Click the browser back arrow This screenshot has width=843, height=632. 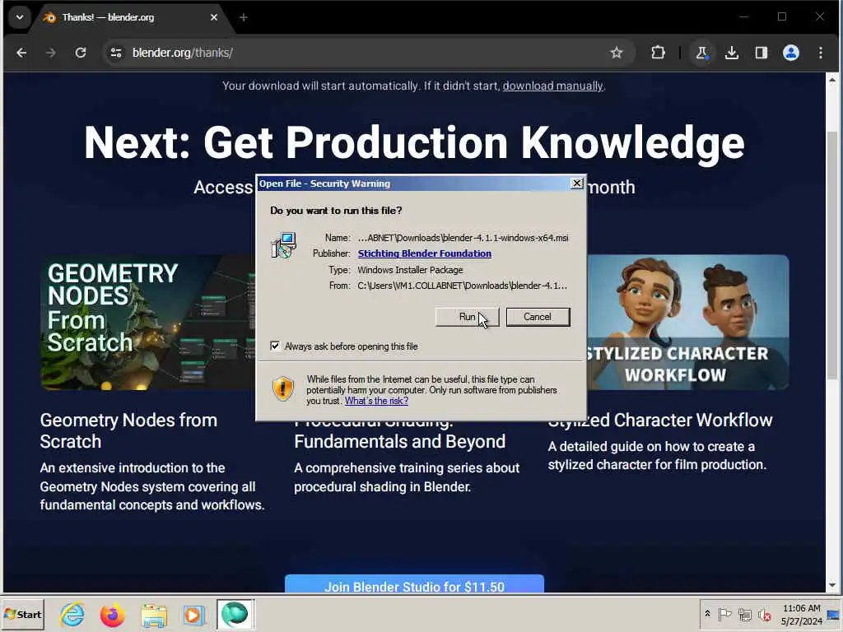click(21, 53)
